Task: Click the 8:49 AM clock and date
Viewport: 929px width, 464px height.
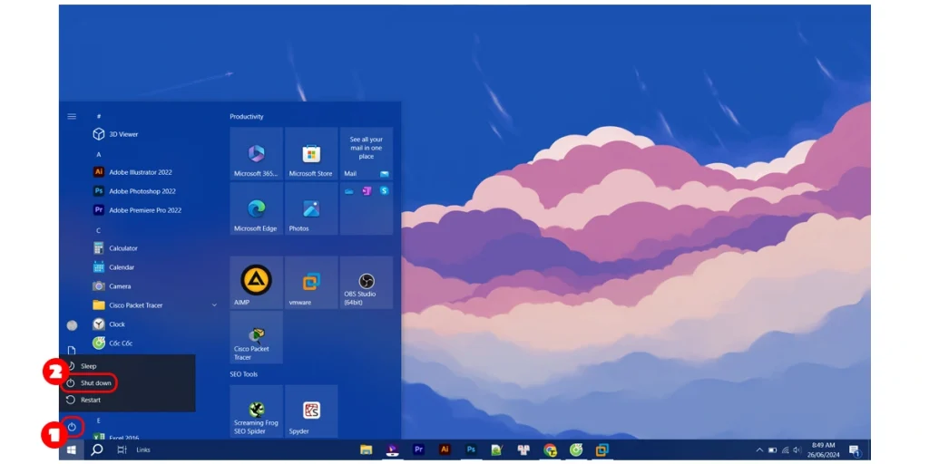Action: click(823, 449)
